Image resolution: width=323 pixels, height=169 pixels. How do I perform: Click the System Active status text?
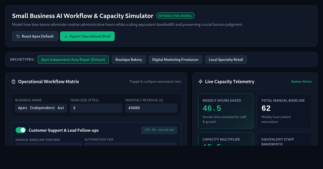click(301, 82)
